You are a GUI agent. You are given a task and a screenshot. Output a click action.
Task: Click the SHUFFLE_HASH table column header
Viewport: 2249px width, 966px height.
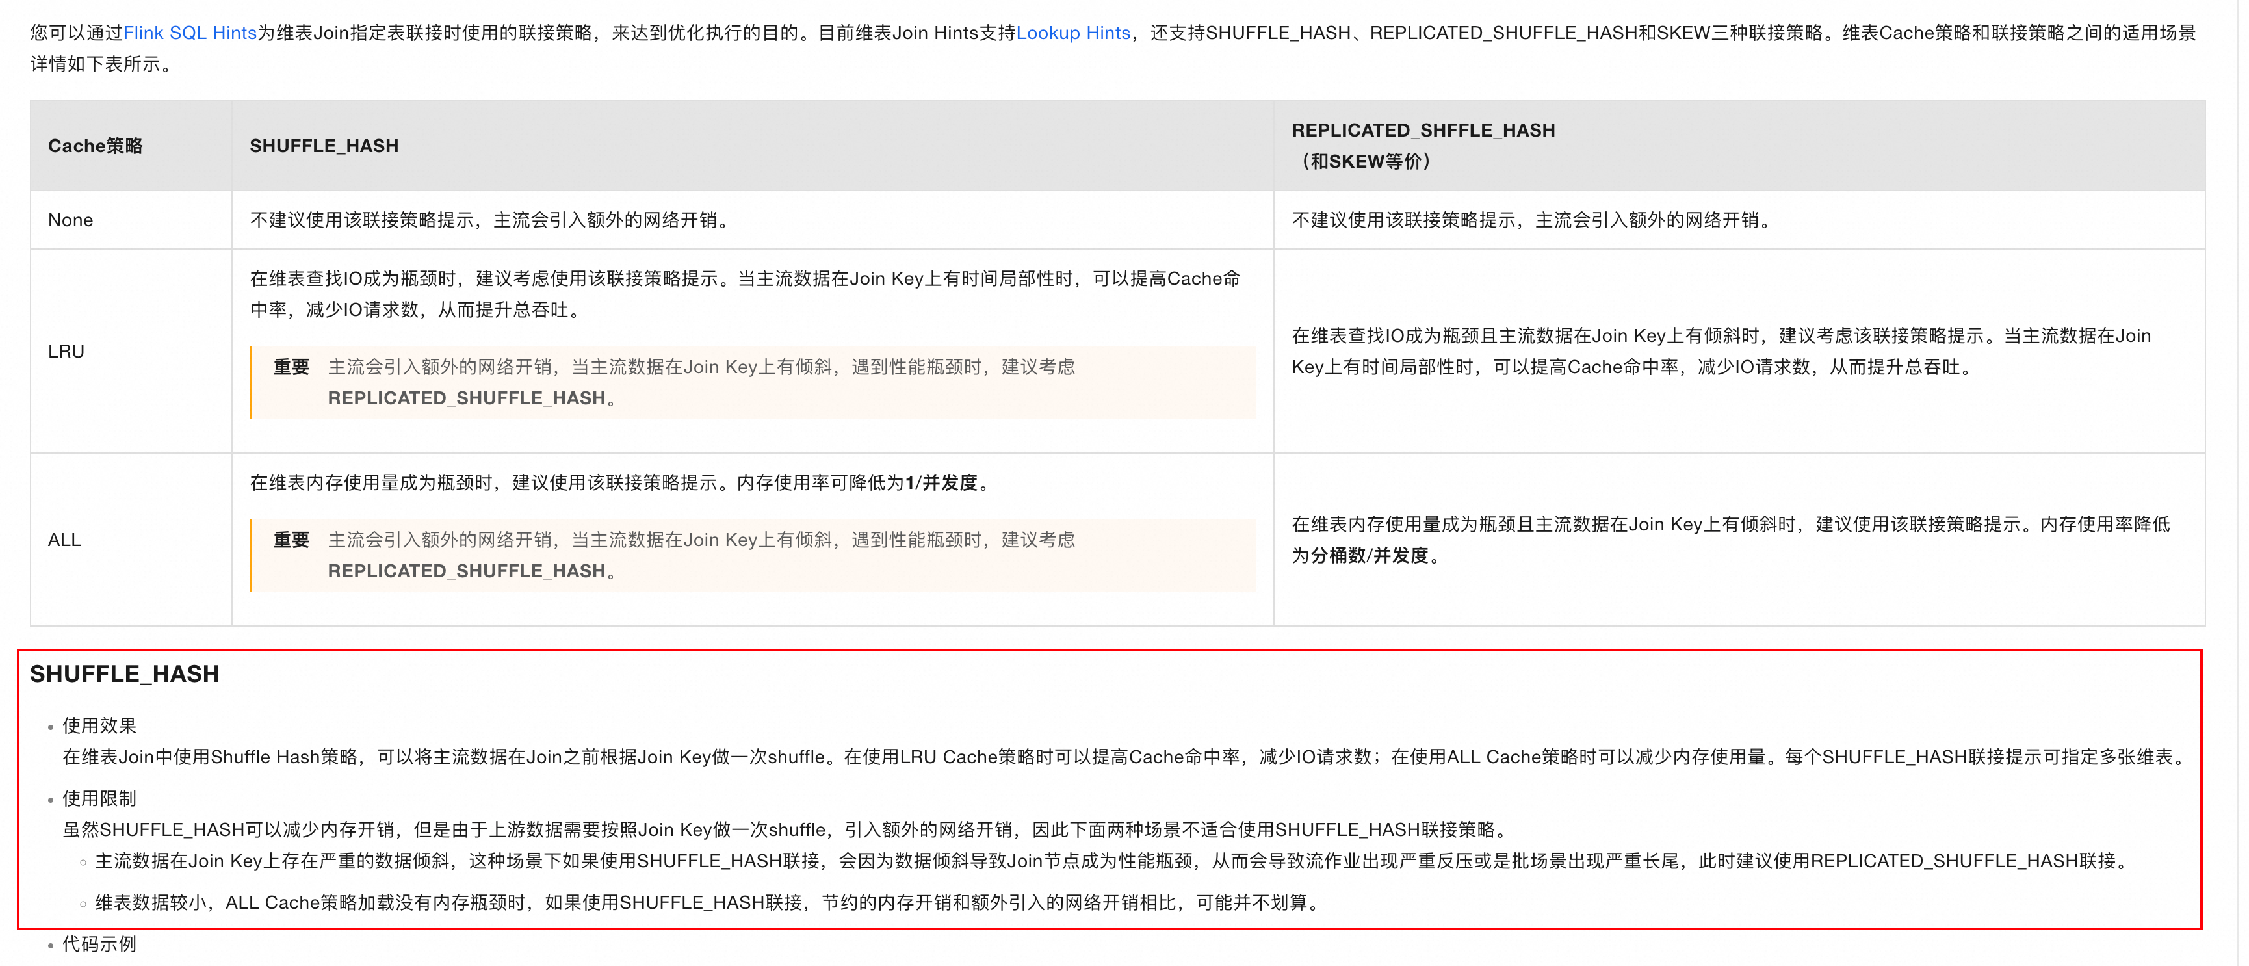click(x=324, y=146)
